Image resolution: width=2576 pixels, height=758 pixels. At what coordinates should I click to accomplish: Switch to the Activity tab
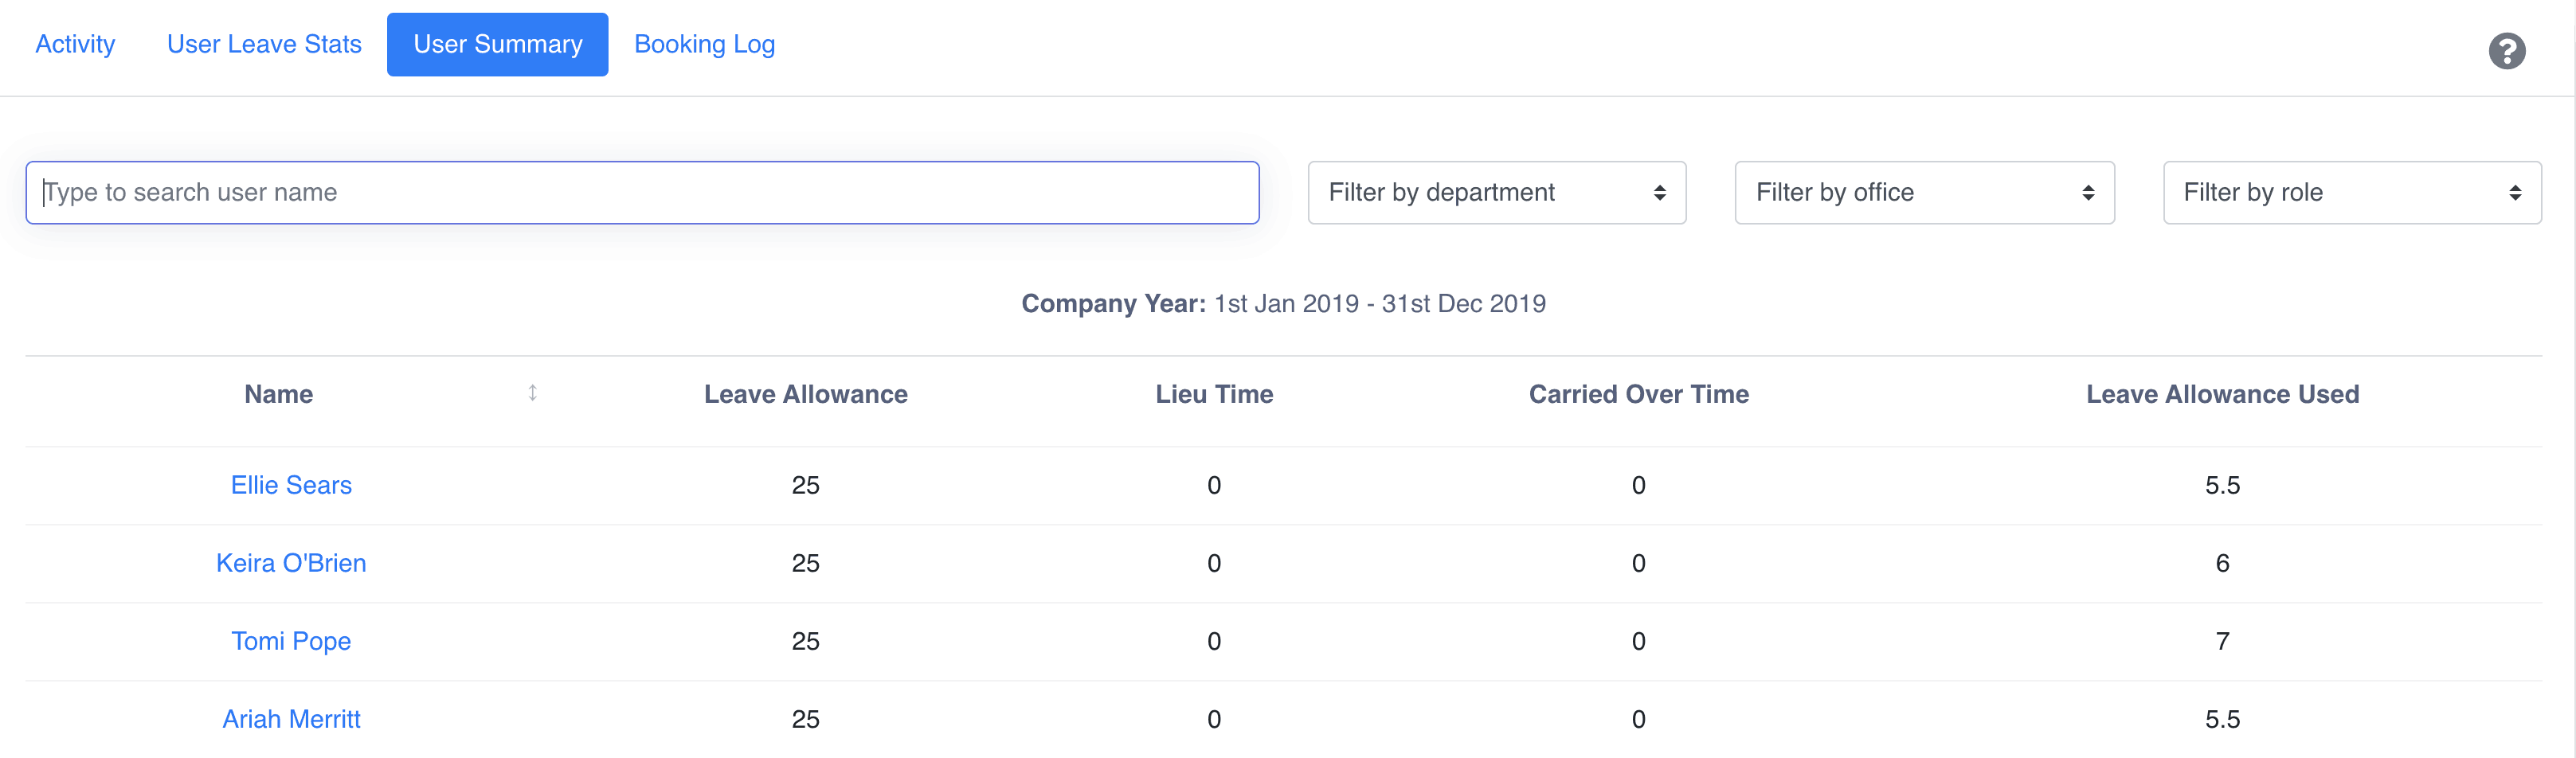pyautogui.click(x=75, y=44)
